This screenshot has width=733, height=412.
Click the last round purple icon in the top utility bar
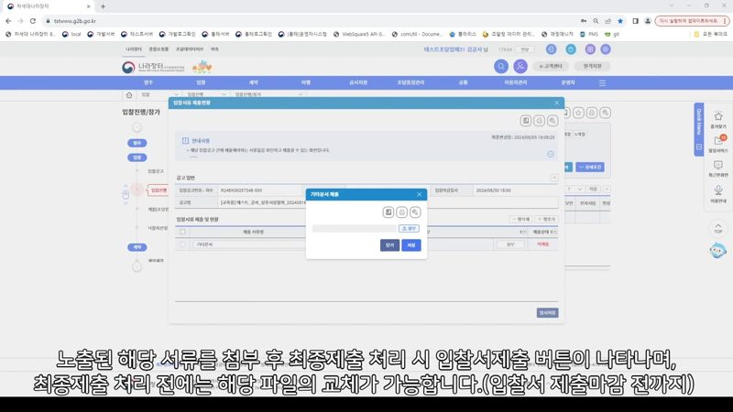(606, 49)
